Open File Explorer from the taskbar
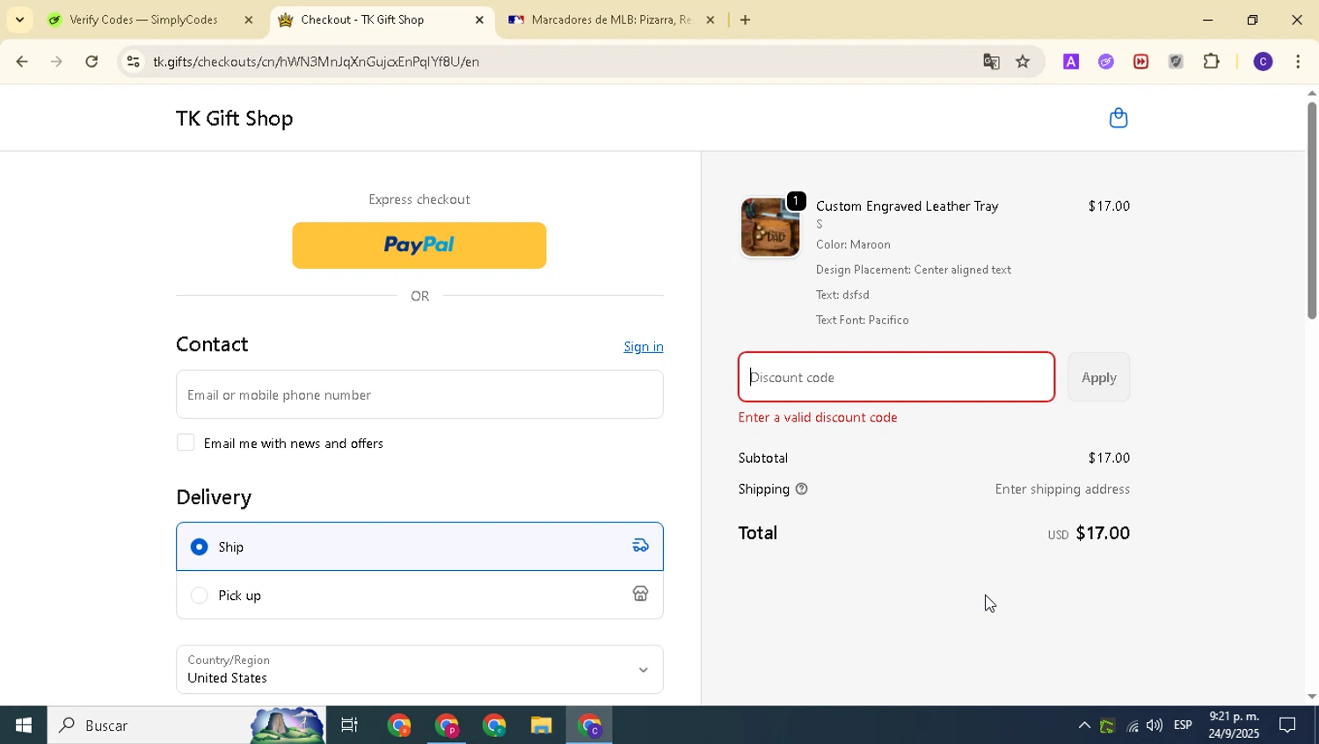 [541, 726]
